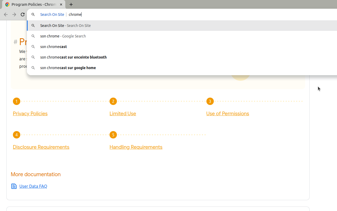This screenshot has height=211, width=337.
Task: Reload the page using the refresh icon
Action: [x=23, y=15]
